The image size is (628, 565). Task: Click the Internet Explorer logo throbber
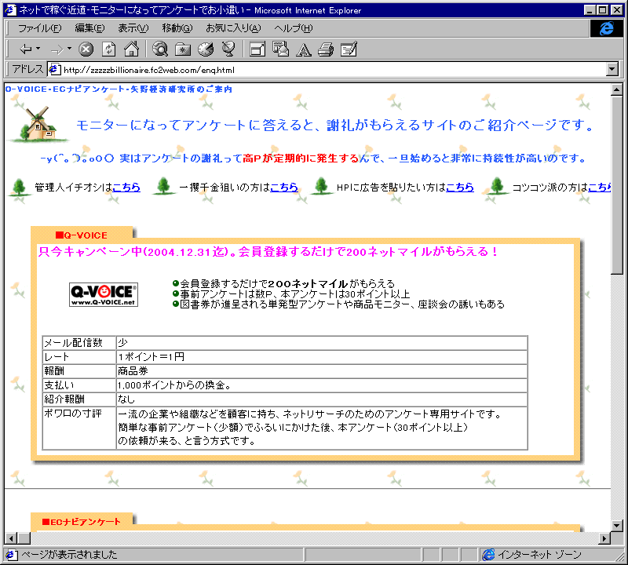[x=606, y=28]
